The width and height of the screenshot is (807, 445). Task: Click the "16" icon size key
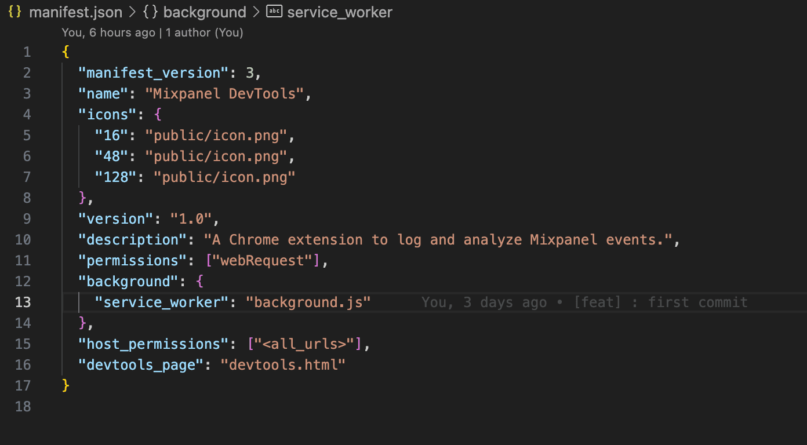point(112,136)
